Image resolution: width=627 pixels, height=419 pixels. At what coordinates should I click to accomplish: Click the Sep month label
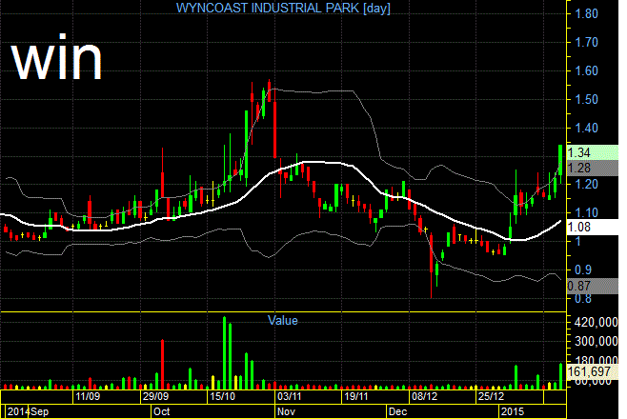tap(40, 411)
